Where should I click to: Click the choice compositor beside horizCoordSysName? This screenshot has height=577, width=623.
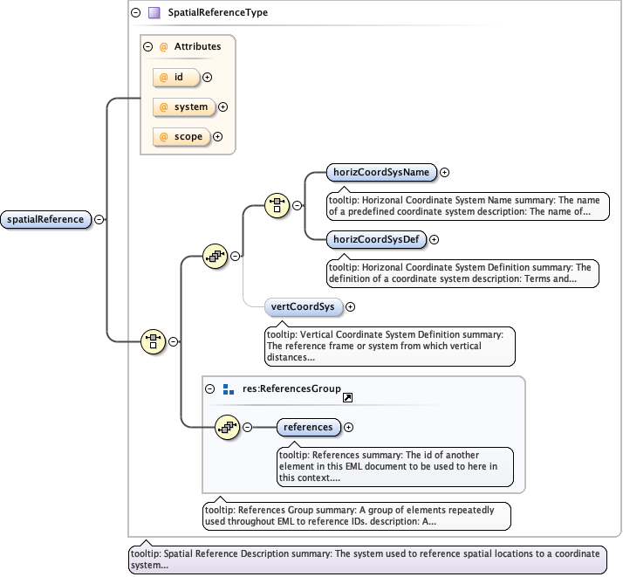pos(277,205)
